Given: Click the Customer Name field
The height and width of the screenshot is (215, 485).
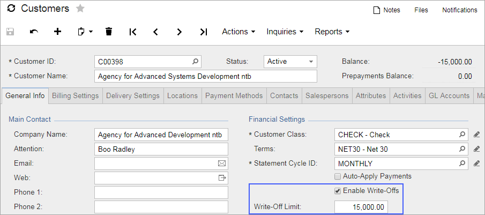Looking at the screenshot, I should (206, 76).
